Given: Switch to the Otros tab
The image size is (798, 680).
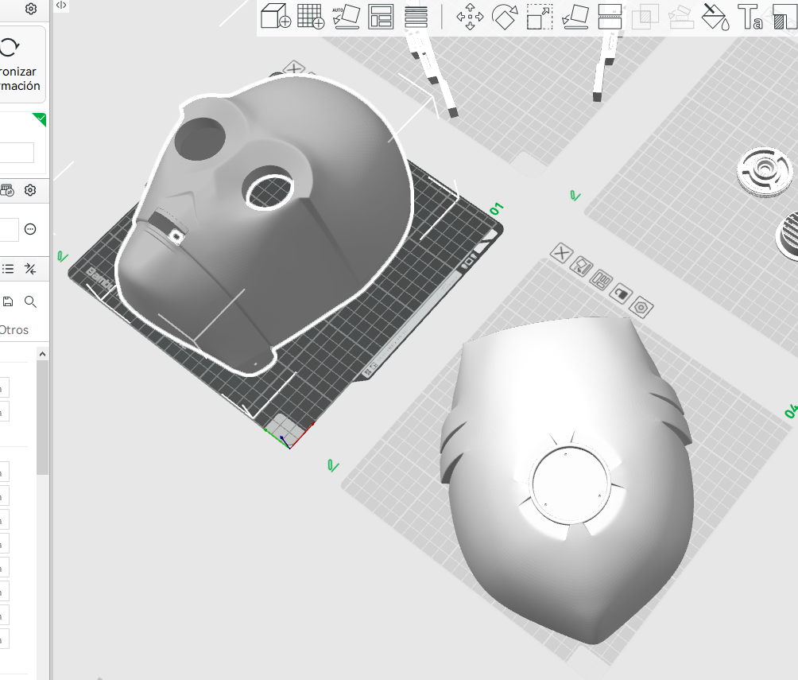Looking at the screenshot, I should pos(14,330).
